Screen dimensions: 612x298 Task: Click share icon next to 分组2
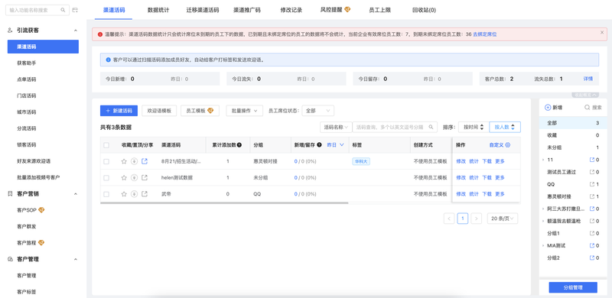tap(592, 258)
